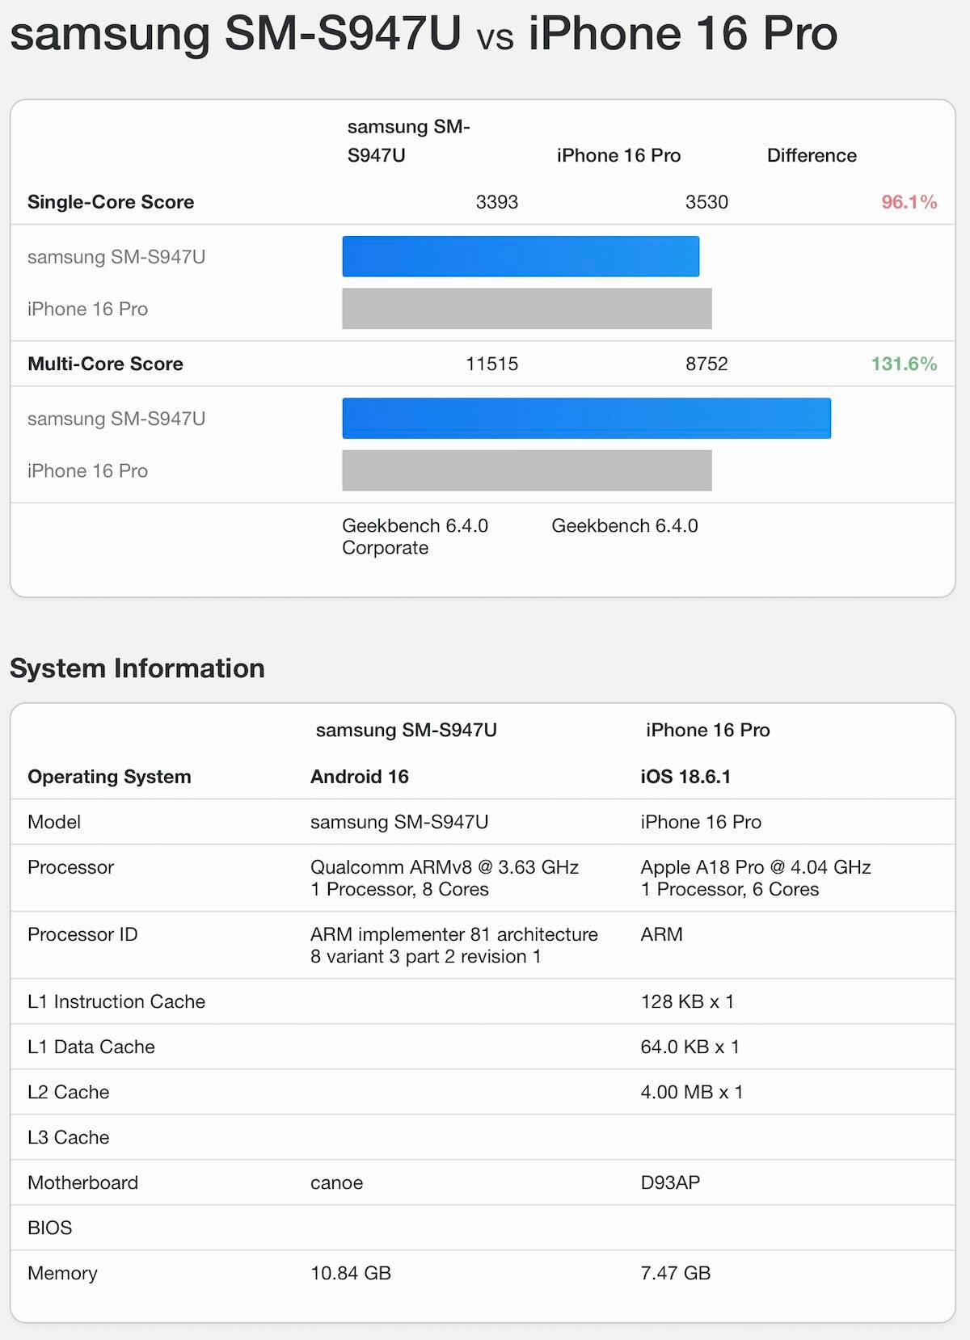
Task: Click the gray iPhone multi-core score bar
Action: 527,470
